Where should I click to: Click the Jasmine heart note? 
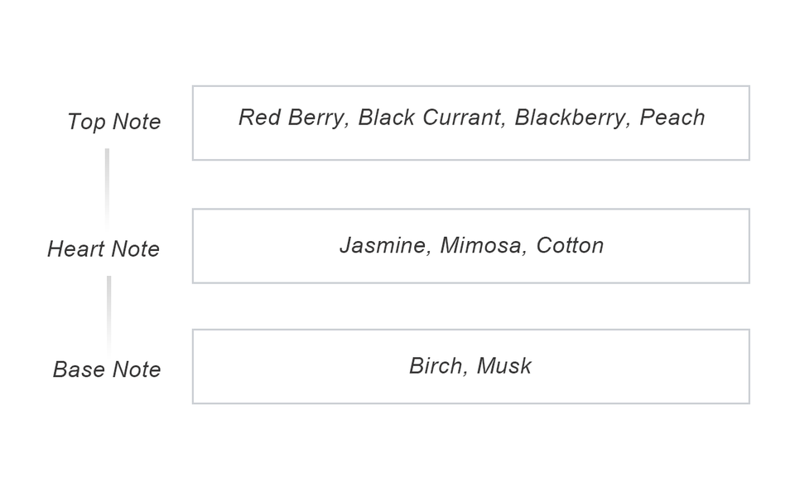click(x=382, y=246)
